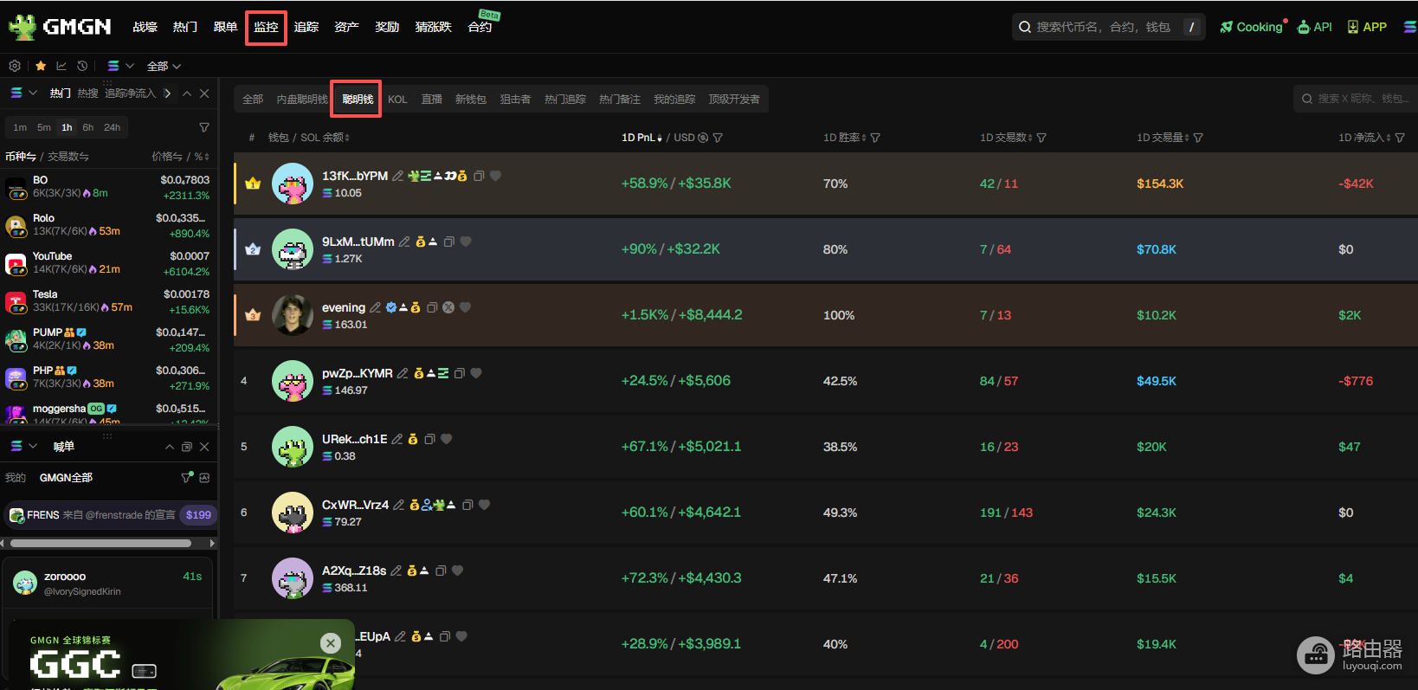The image size is (1418, 690).
Task: Switch to the KOL tab
Action: [x=397, y=100]
